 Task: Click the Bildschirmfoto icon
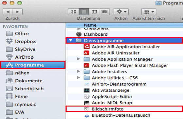pos(87,109)
